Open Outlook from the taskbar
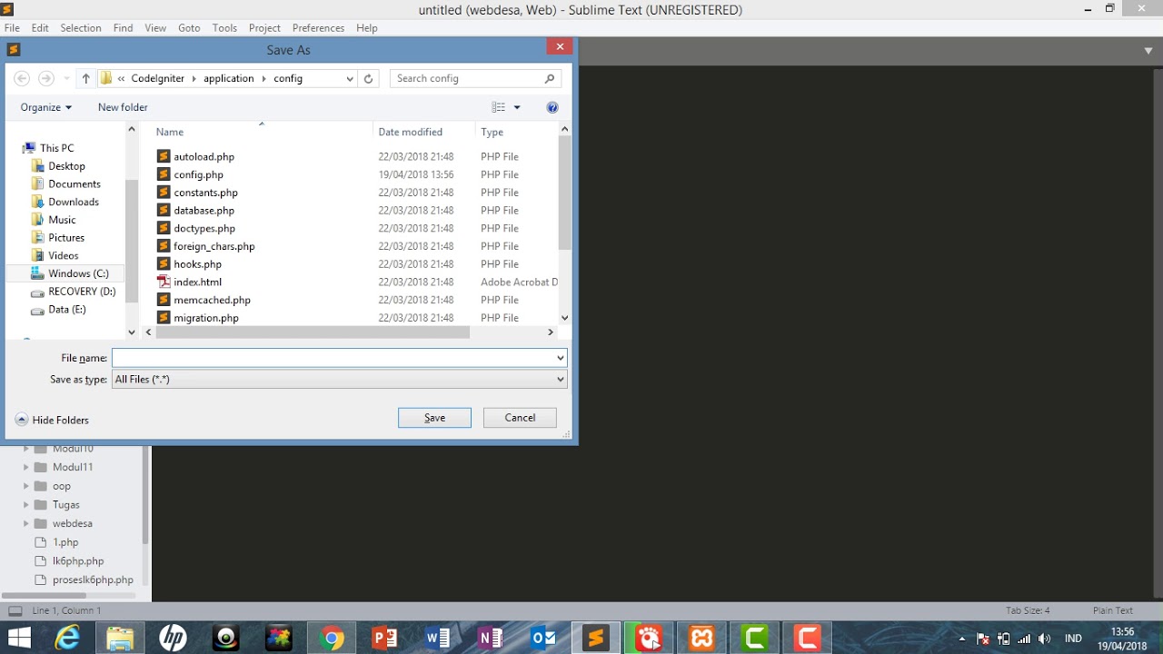The width and height of the screenshot is (1163, 654). tap(542, 639)
